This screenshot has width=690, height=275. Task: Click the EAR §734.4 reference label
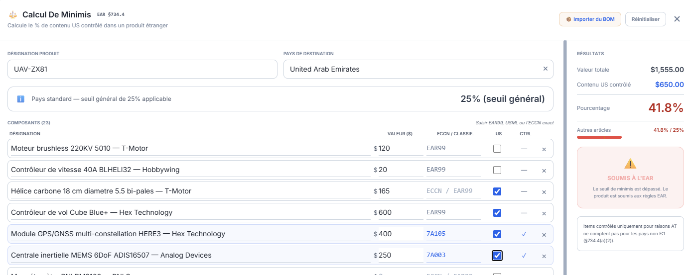coord(111,15)
